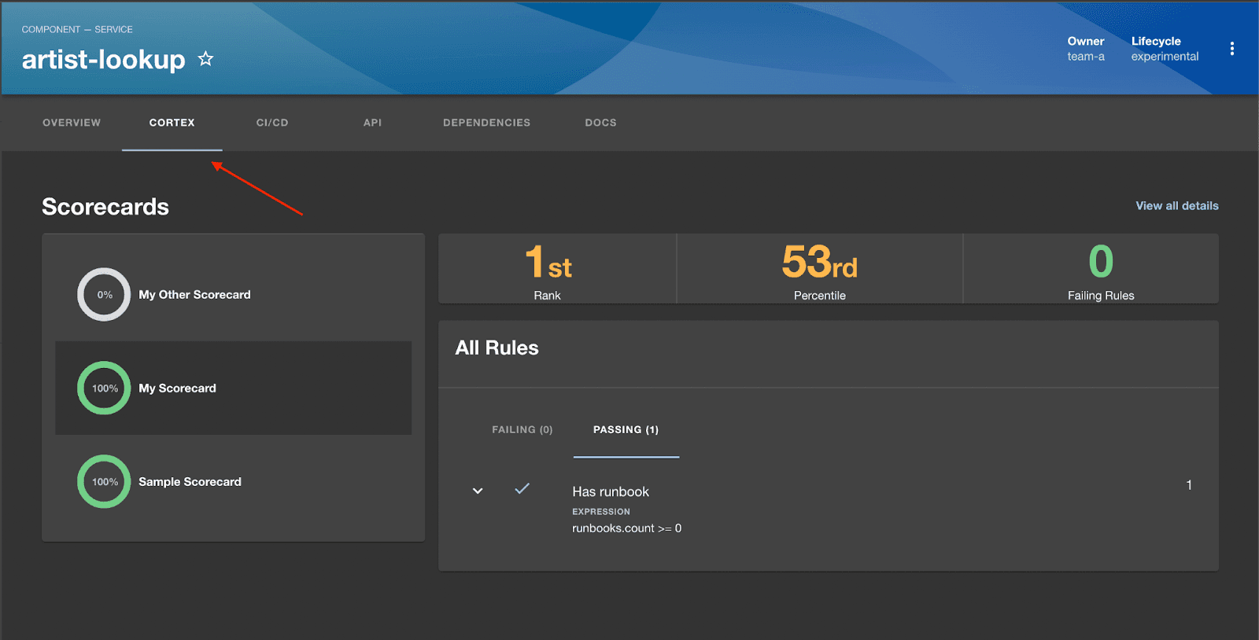Click the All Rules heading
The width and height of the screenshot is (1259, 640).
tap(497, 348)
